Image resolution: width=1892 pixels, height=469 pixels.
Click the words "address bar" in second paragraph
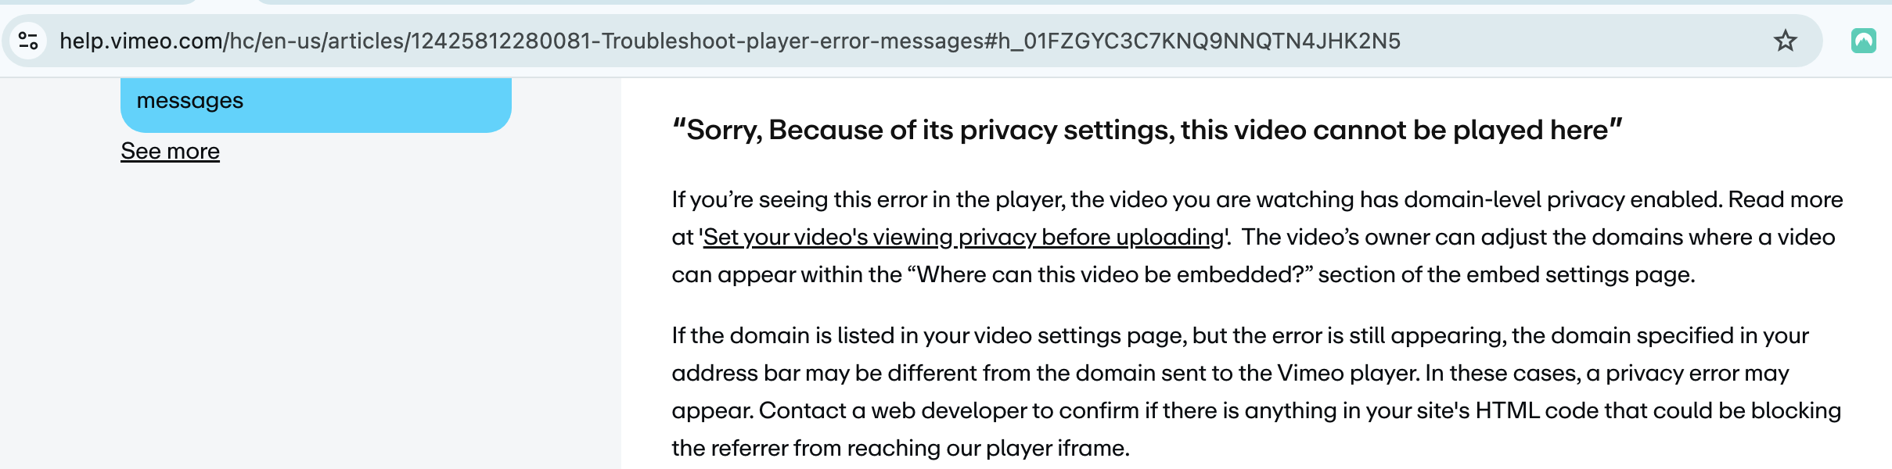click(x=735, y=373)
